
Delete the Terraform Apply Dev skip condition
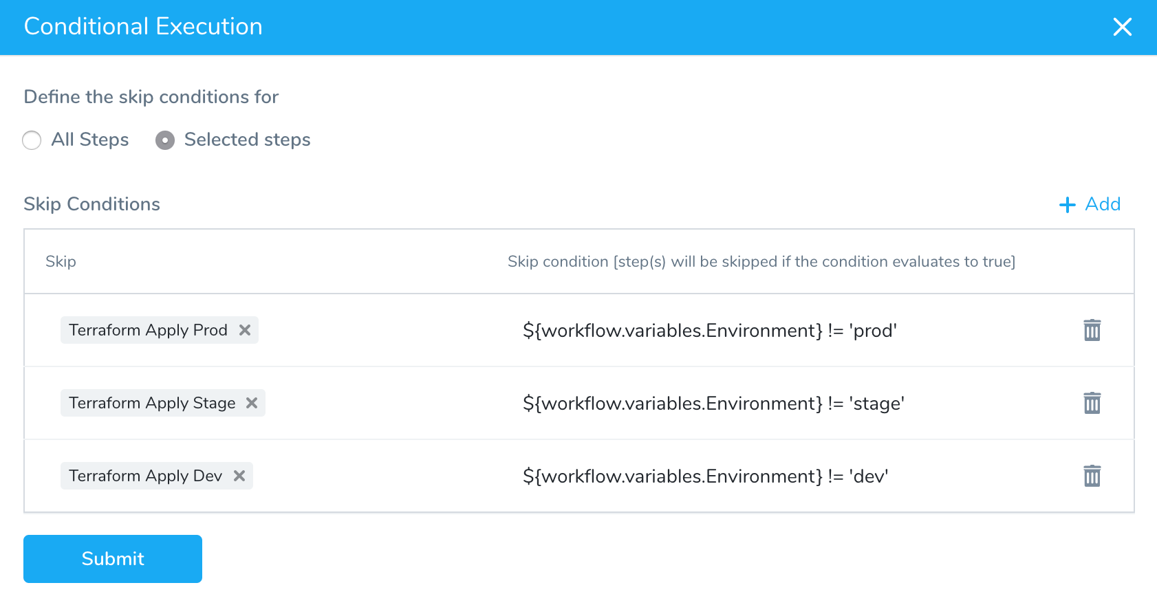[x=1092, y=476]
